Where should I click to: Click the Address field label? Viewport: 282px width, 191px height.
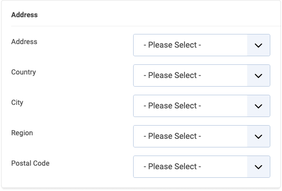[x=24, y=42]
